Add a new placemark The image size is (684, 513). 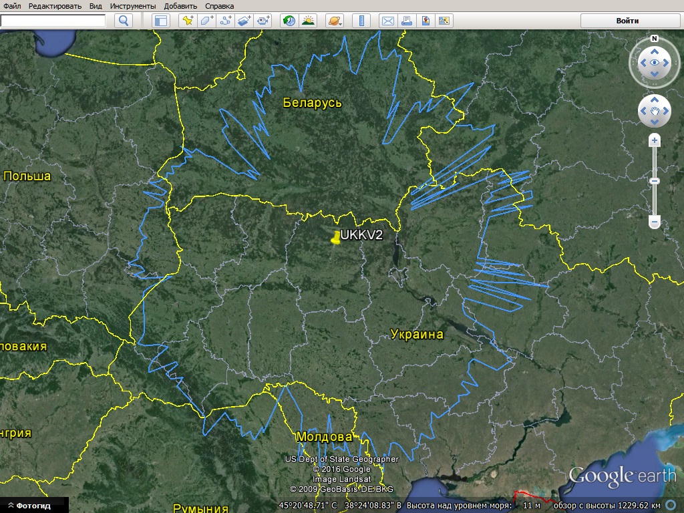[x=188, y=21]
